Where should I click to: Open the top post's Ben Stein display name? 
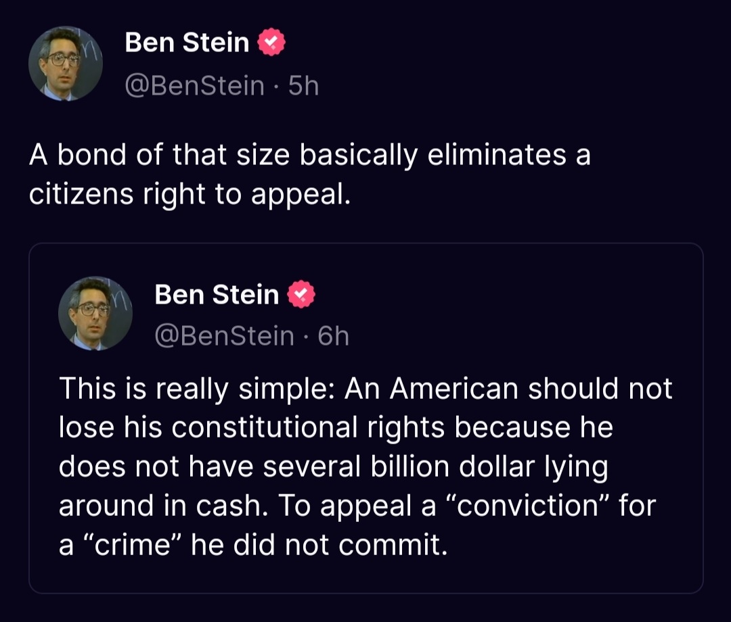click(187, 43)
